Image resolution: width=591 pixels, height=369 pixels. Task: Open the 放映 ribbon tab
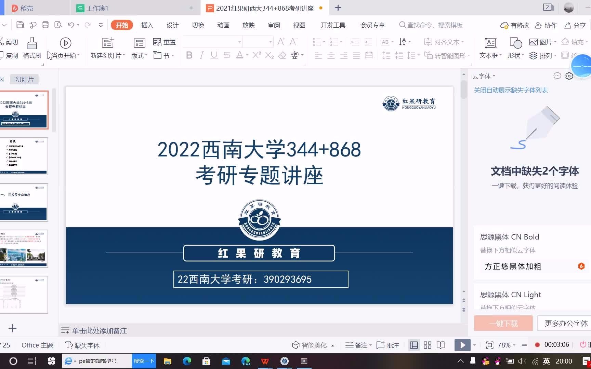(248, 25)
